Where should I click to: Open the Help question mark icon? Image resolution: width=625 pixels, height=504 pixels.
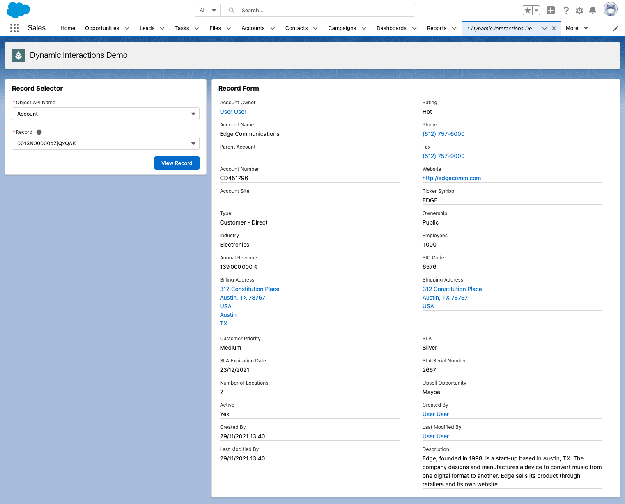(x=566, y=10)
